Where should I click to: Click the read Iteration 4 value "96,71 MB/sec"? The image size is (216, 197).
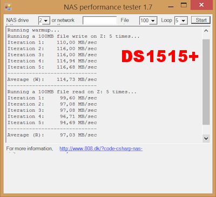click(x=78, y=117)
